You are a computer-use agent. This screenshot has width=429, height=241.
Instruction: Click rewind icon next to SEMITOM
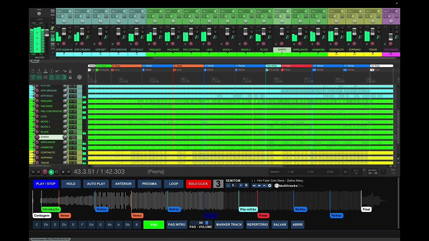click(254, 185)
